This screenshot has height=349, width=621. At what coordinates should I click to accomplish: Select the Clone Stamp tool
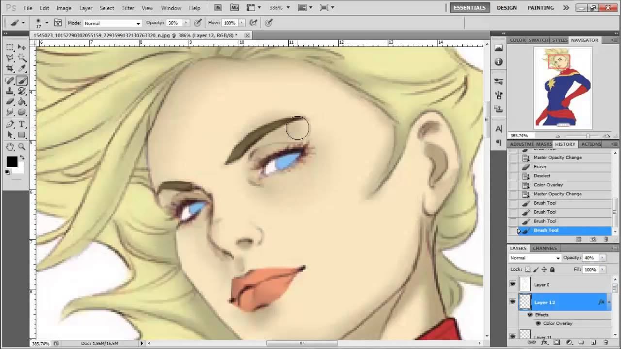tap(10, 91)
